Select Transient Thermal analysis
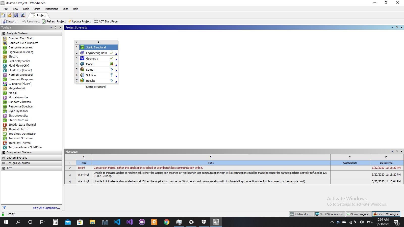The height and width of the screenshot is (227, 404). click(x=20, y=143)
